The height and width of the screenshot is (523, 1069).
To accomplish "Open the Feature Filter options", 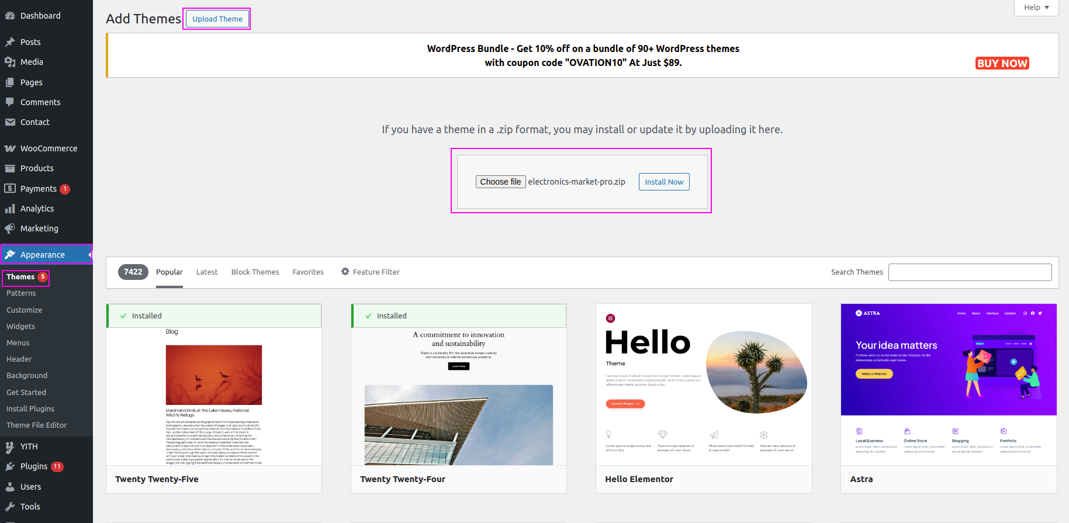I will coord(371,272).
